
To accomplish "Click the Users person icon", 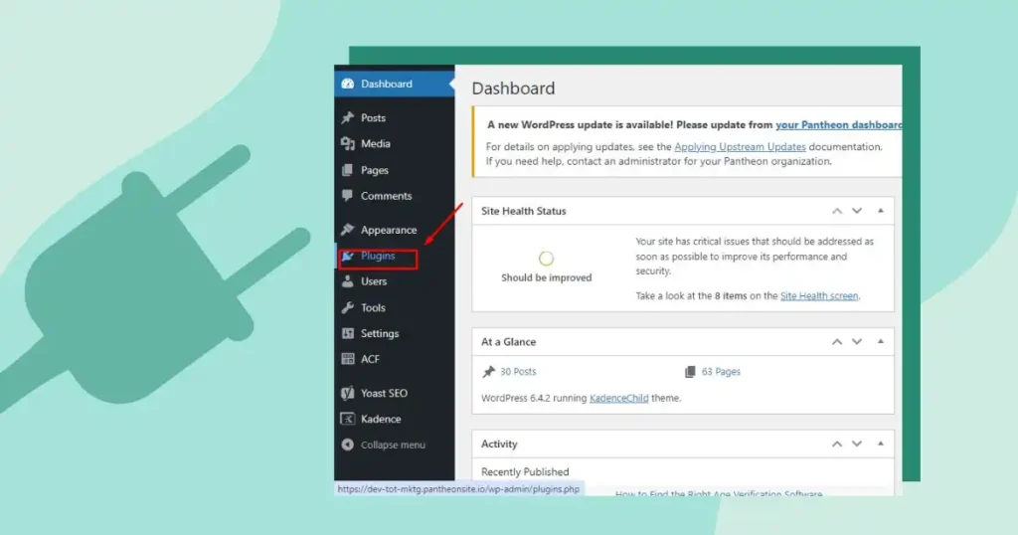I will tap(348, 281).
